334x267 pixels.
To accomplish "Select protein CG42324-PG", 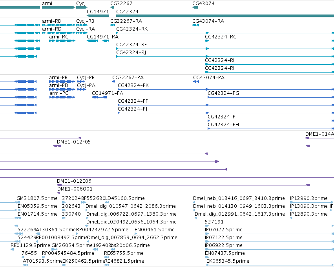I will (223, 93).
